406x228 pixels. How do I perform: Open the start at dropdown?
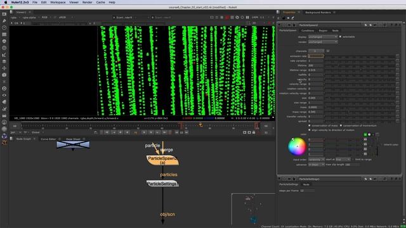(x=343, y=160)
